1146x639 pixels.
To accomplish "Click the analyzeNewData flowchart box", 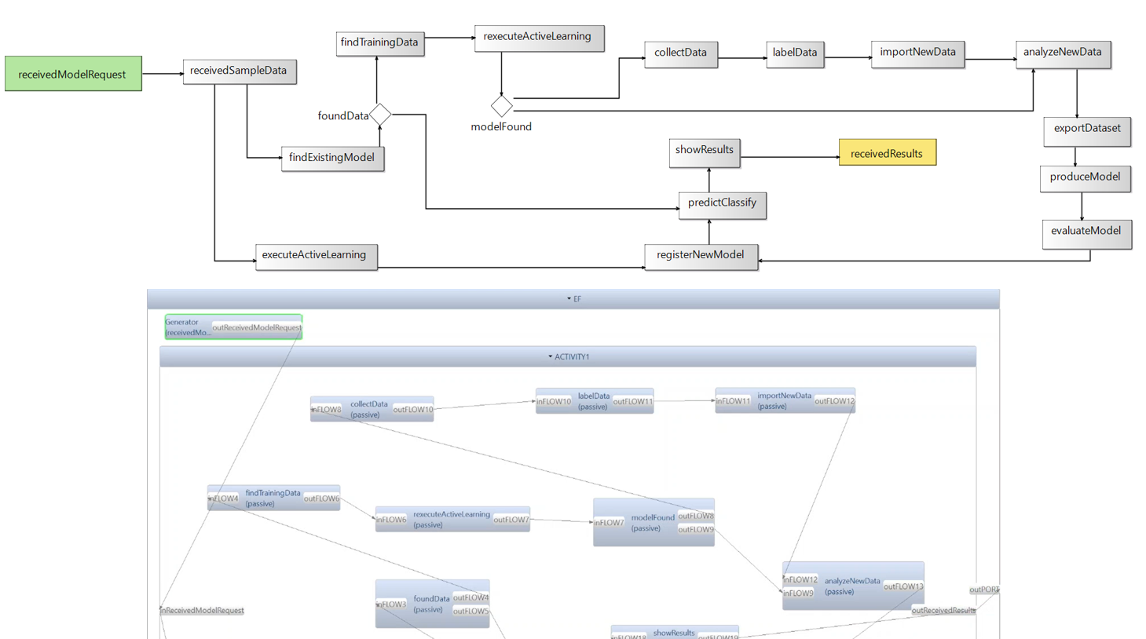I will (1062, 53).
